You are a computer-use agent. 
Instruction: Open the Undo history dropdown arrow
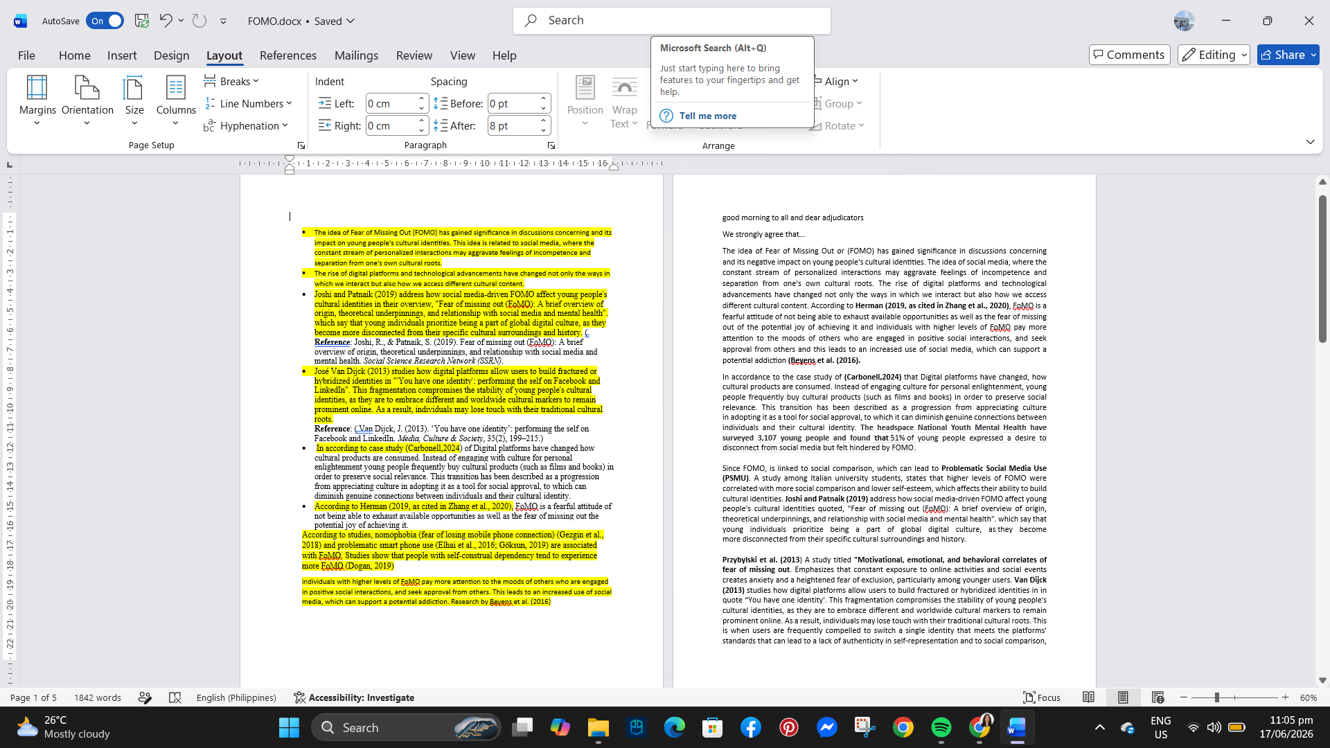point(181,20)
